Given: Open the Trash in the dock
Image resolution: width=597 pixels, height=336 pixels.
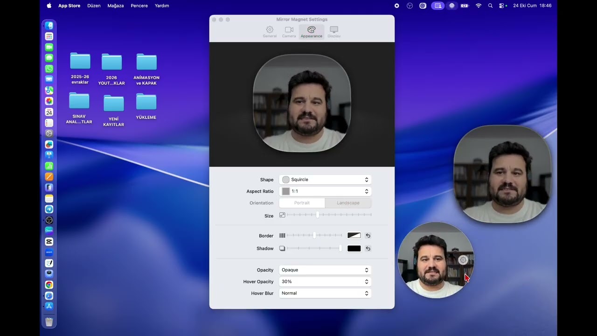Looking at the screenshot, I should click(x=49, y=322).
